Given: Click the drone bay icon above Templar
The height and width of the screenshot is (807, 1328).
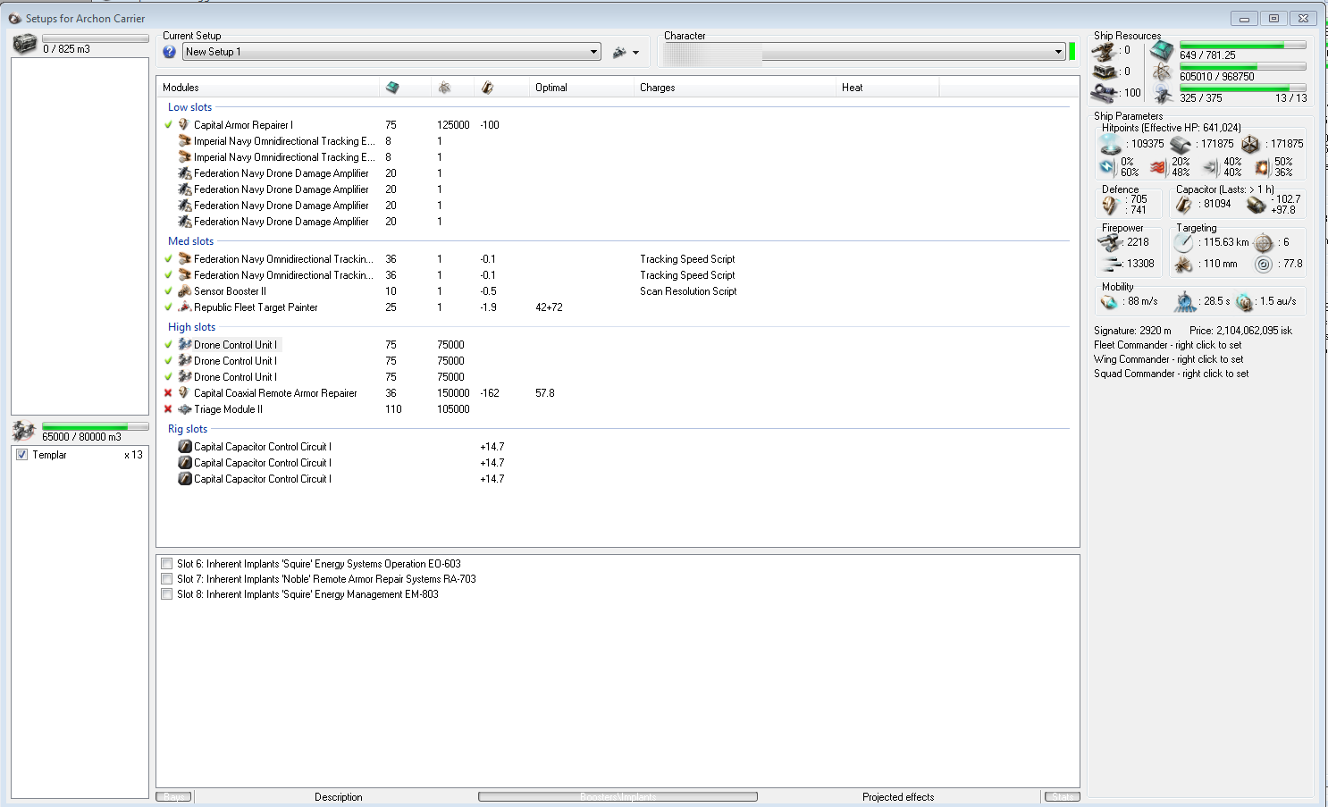Looking at the screenshot, I should (x=24, y=432).
